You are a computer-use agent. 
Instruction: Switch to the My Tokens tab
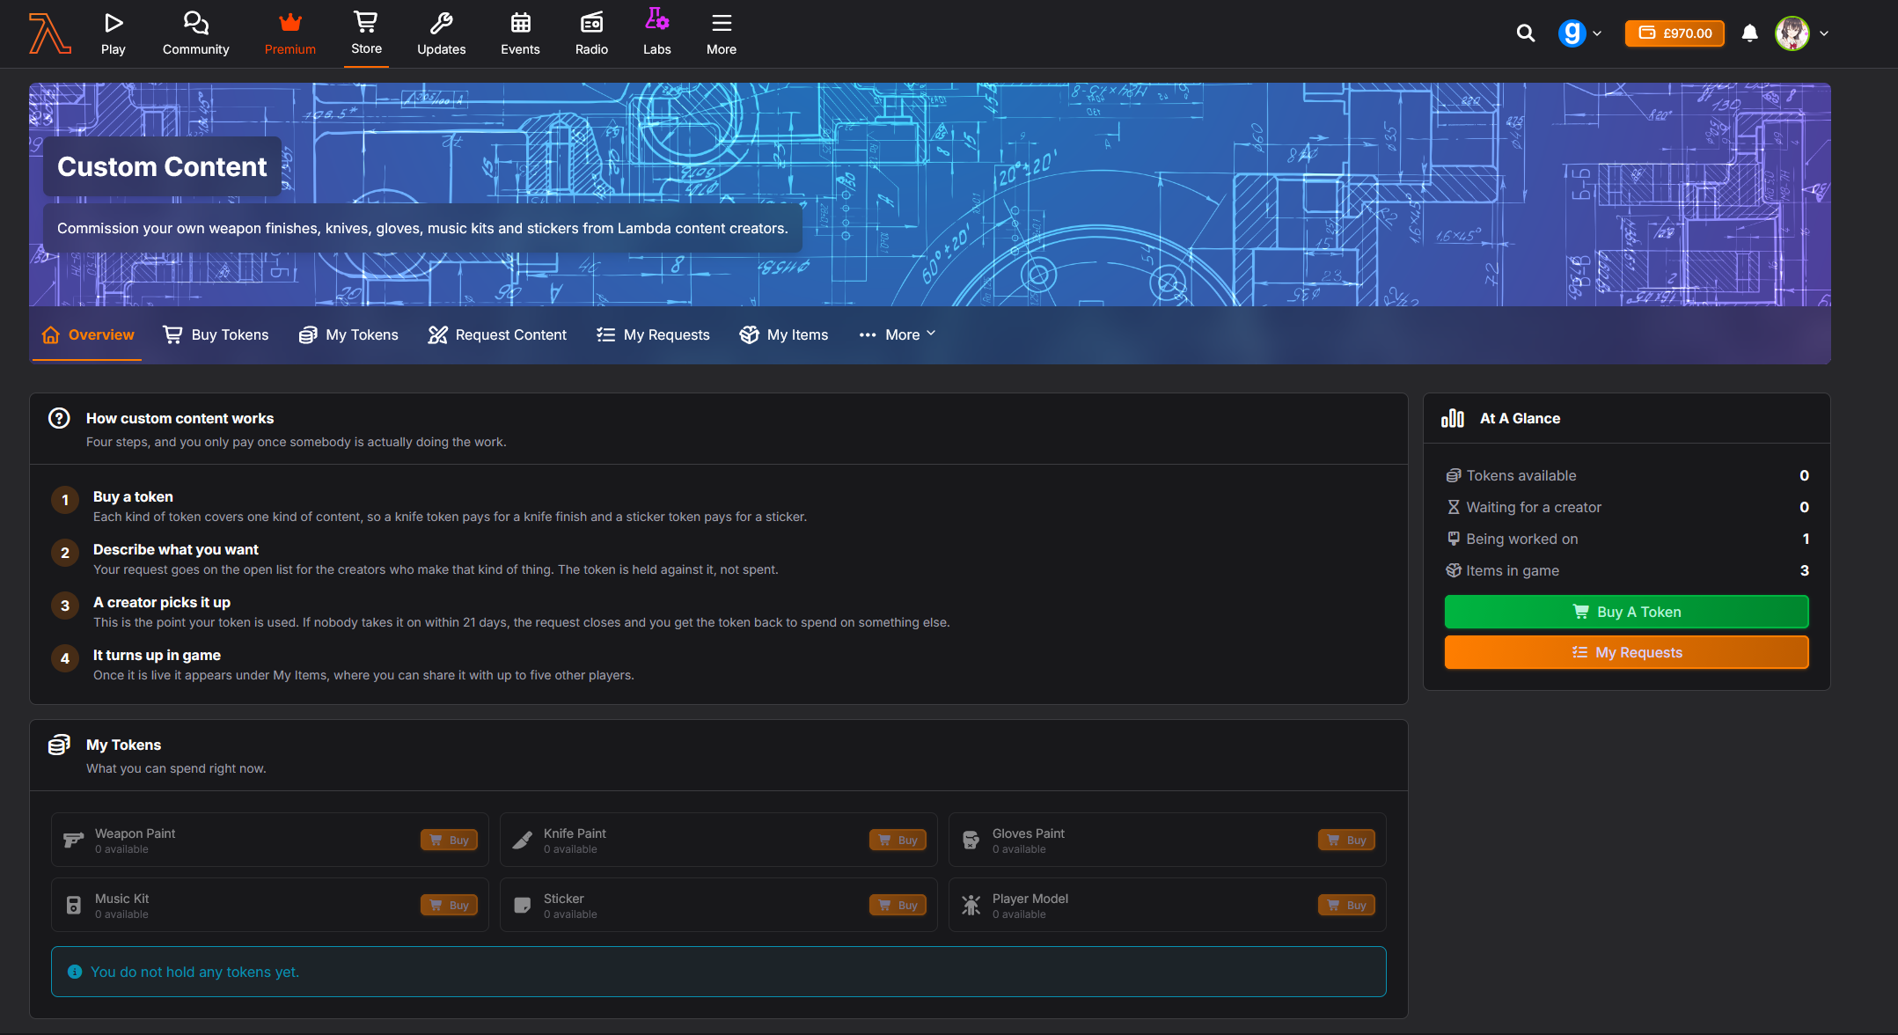348,334
